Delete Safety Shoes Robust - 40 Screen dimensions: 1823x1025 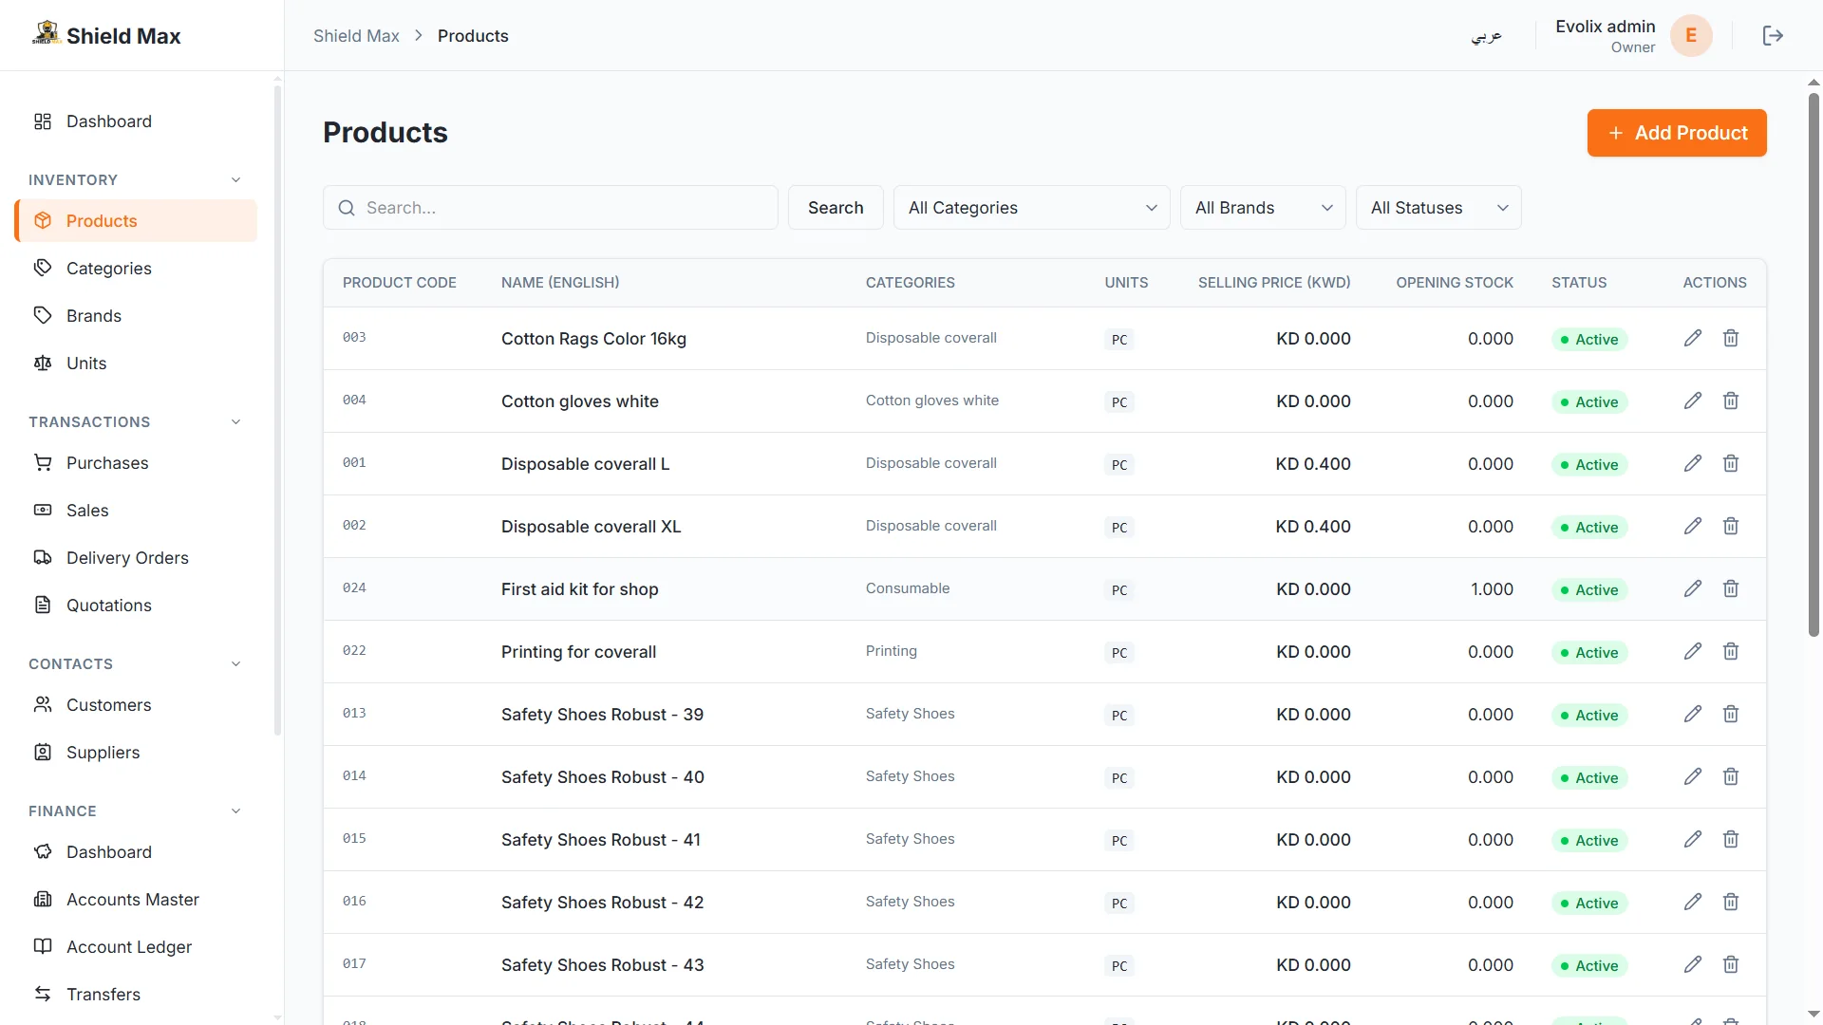pos(1731,776)
